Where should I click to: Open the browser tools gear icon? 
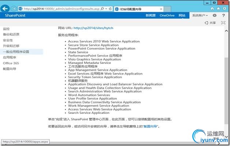coord(225,9)
